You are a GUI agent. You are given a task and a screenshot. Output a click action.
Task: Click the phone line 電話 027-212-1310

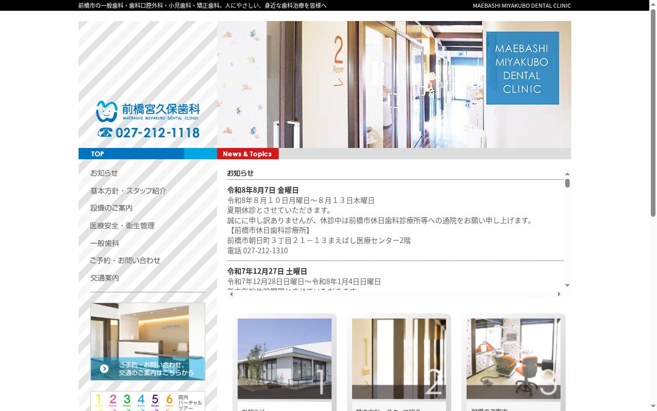pos(258,251)
